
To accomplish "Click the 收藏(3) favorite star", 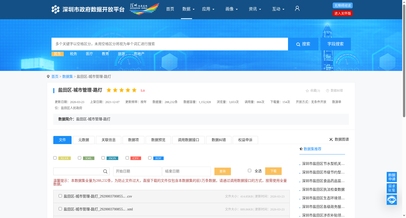I will point(307,91).
